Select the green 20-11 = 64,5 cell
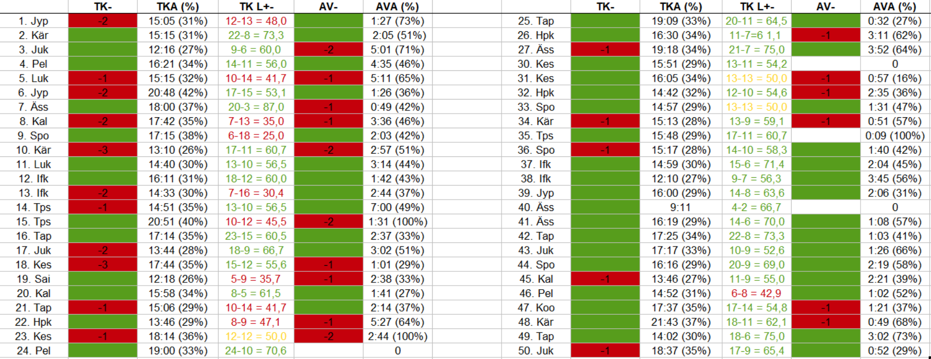Screen dimensions: 931x359 756,21
